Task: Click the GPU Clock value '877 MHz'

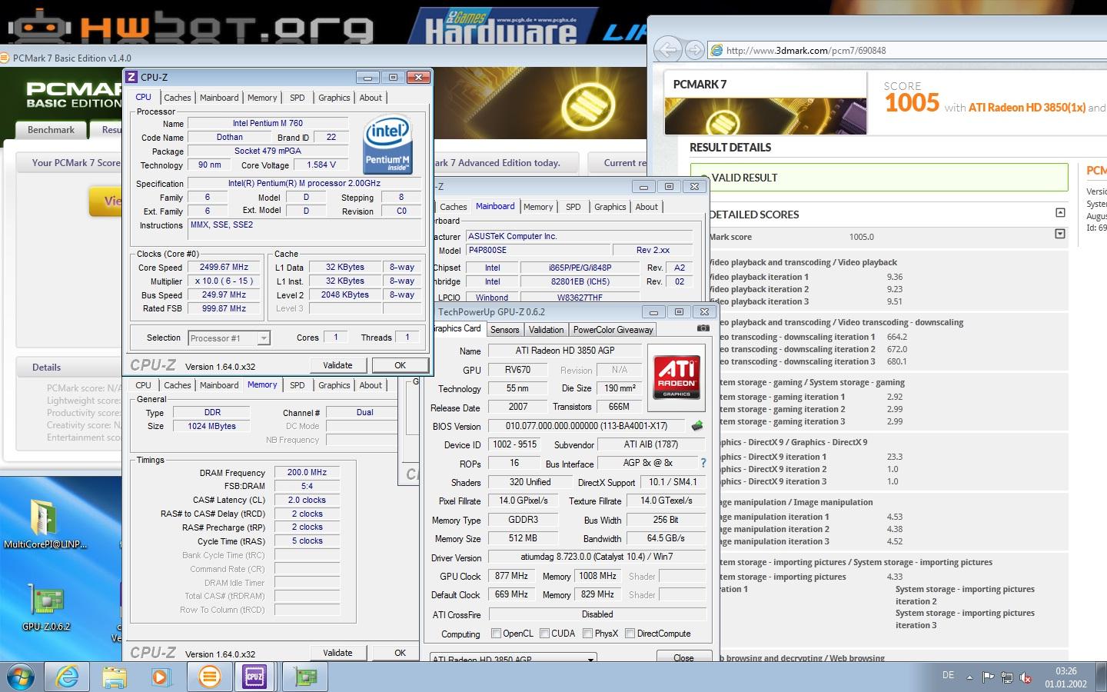Action: (511, 576)
